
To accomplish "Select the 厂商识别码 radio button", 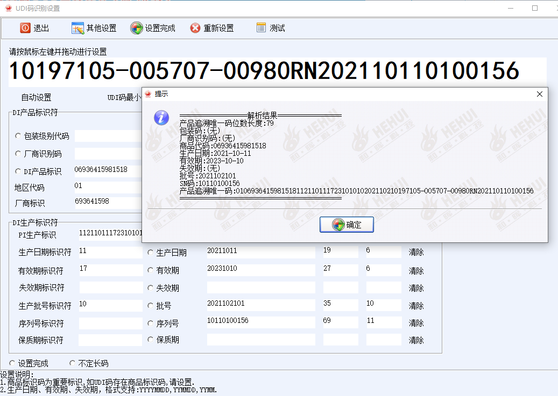I will [x=18, y=154].
